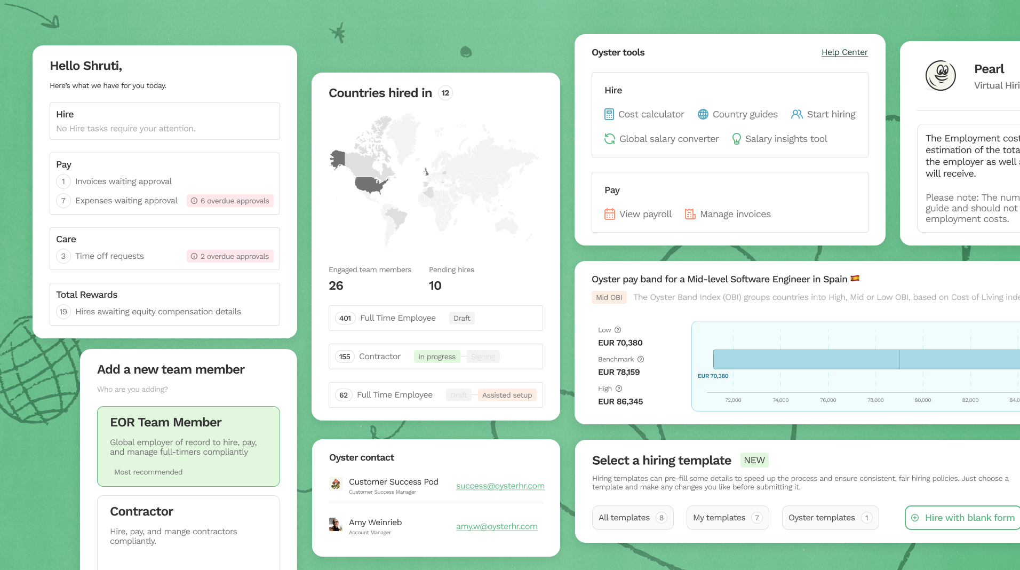Click the Spain flag icon
The width and height of the screenshot is (1020, 570).
point(855,279)
